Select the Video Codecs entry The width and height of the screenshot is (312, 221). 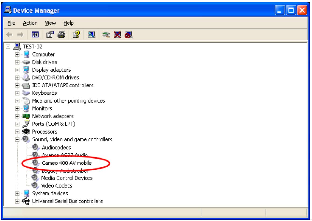tap(57, 186)
